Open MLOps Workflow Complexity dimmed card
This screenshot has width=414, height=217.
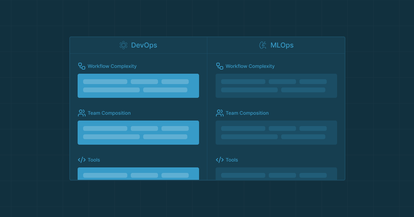[276, 86]
